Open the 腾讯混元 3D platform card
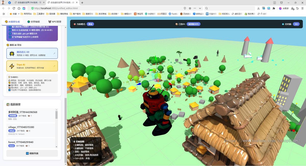 click(32, 53)
